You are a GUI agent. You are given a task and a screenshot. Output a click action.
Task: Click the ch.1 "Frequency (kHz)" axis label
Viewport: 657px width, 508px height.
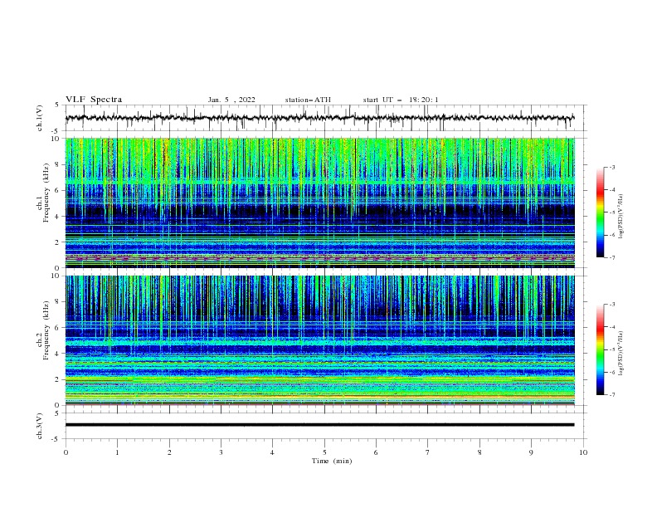(x=46, y=193)
